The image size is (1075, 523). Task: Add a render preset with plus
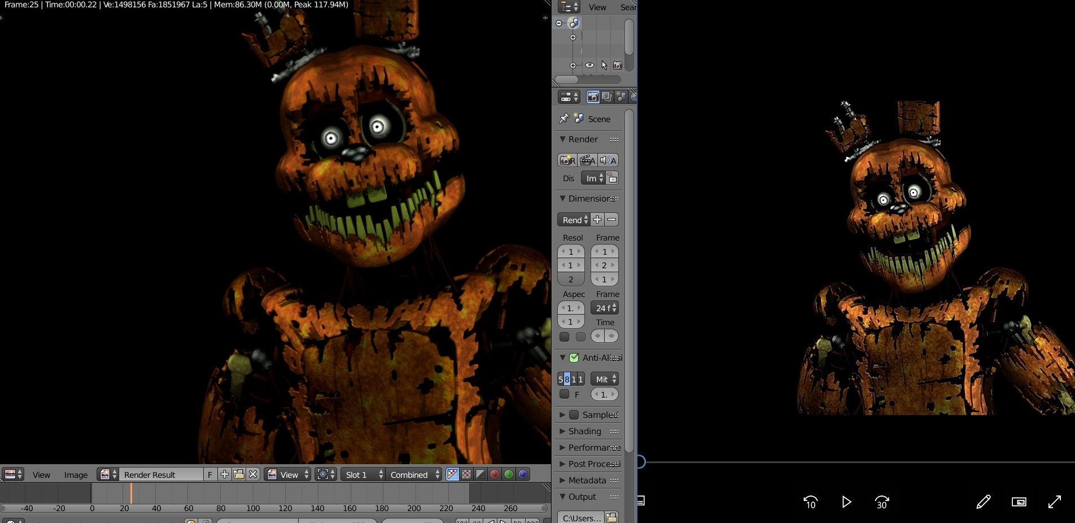[597, 220]
